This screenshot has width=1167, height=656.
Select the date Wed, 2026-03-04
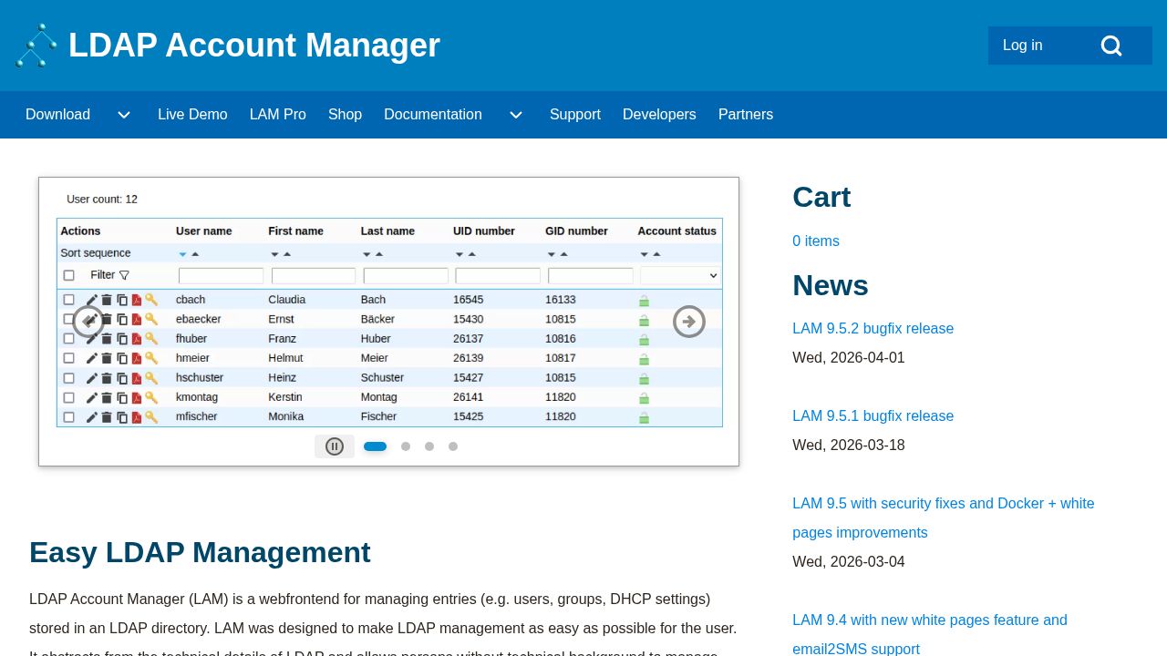849,562
